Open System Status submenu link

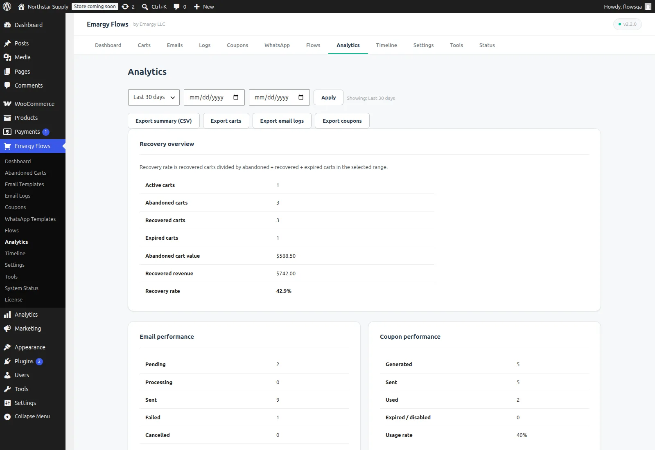tap(22, 288)
